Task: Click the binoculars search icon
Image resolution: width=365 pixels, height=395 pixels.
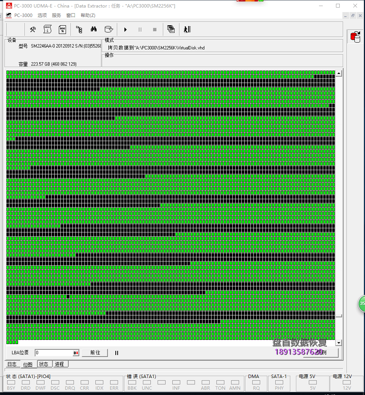Action: [94, 29]
